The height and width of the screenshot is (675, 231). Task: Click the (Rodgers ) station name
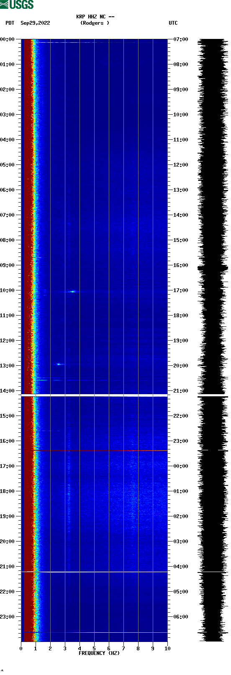click(95, 23)
